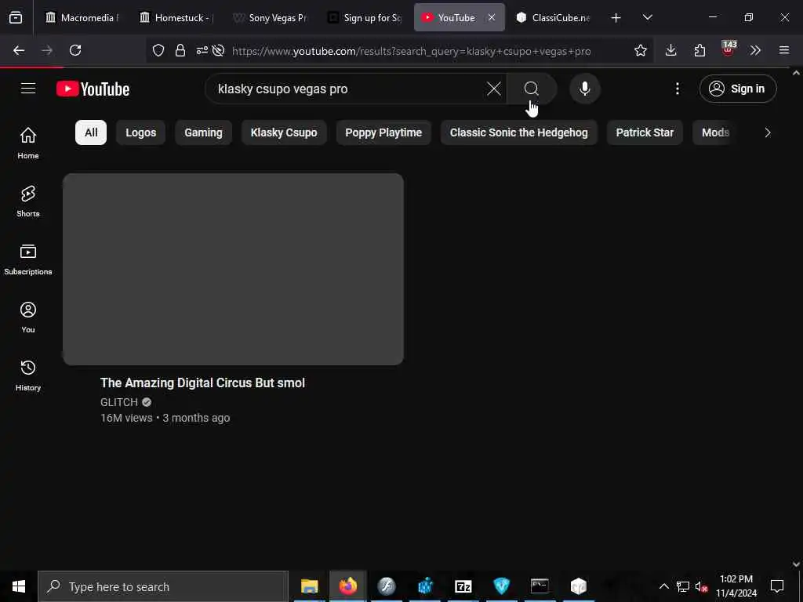The image size is (803, 602).
Task: Open The Amazing Digital Circus But smol video
Action: point(202,383)
